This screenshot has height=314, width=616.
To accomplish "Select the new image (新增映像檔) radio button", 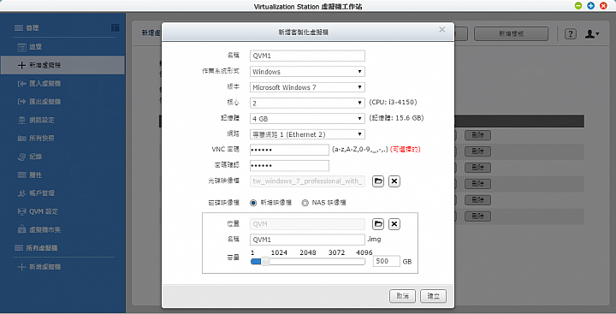I will coord(253,203).
